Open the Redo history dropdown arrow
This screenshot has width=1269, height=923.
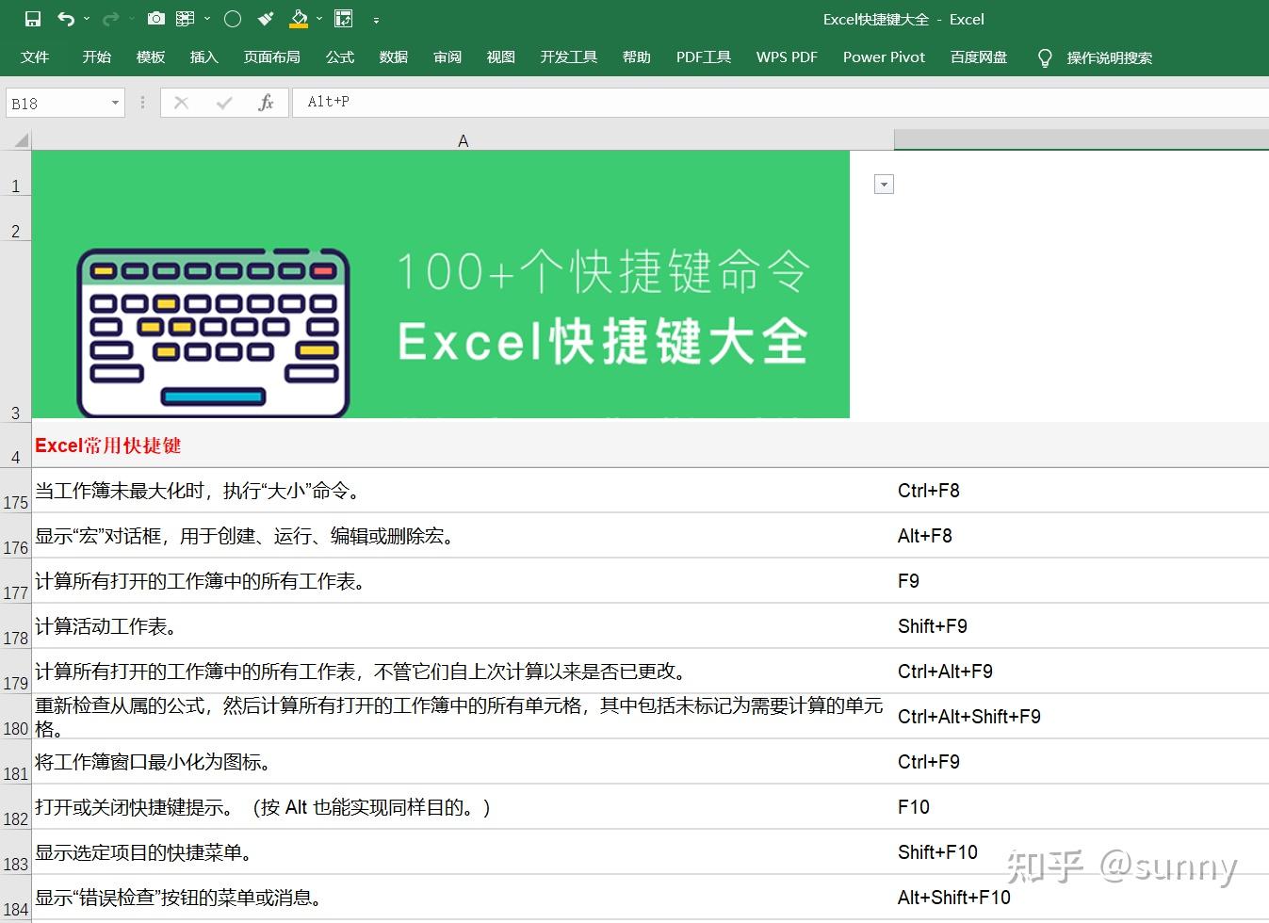click(x=131, y=19)
